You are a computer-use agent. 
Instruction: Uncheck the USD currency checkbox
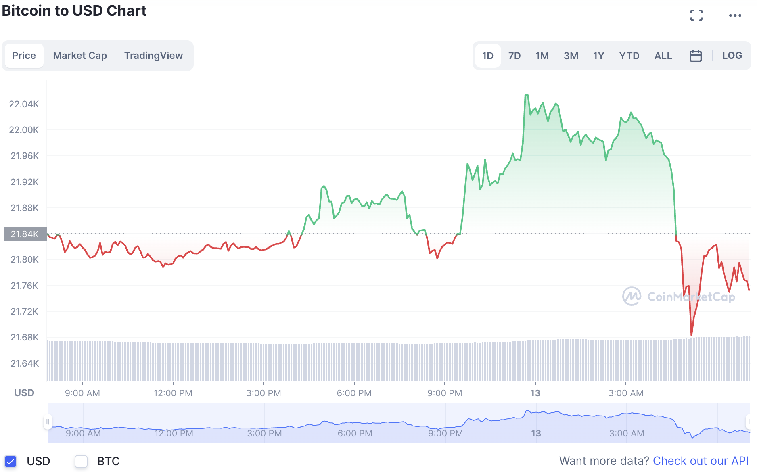pos(10,461)
